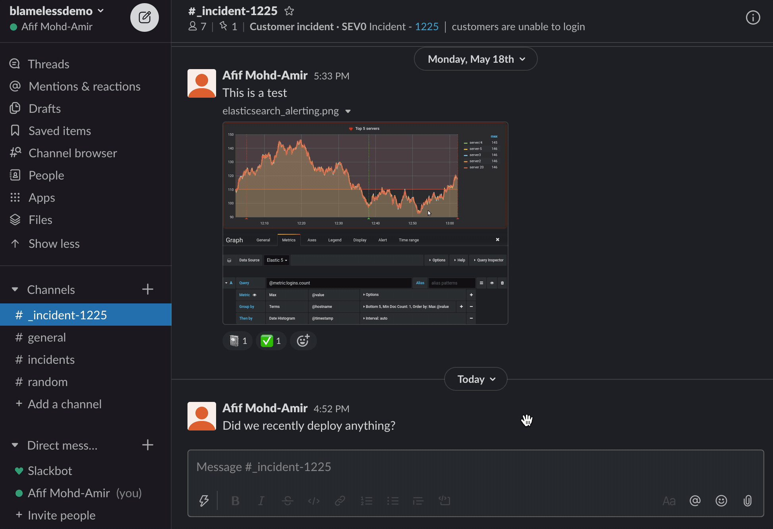Click Afif Mohd-Amir avatar on 5:33 PM message
Image resolution: width=773 pixels, height=529 pixels.
pyautogui.click(x=202, y=83)
